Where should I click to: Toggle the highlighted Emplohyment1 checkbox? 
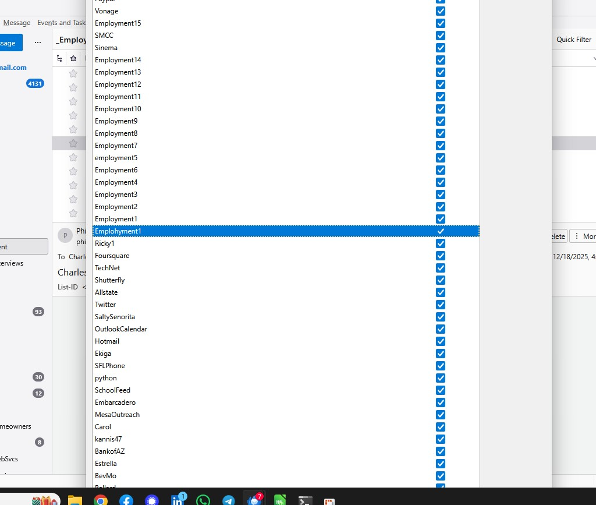441,231
